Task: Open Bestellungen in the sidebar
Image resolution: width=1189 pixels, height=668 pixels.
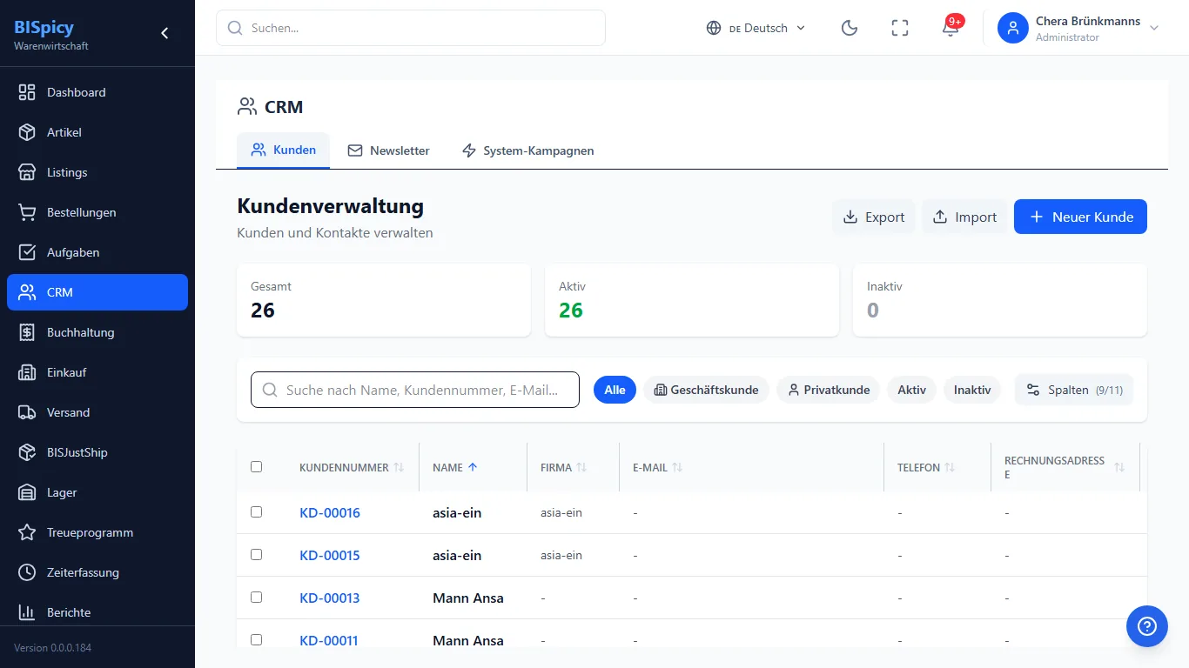Action: (x=97, y=212)
